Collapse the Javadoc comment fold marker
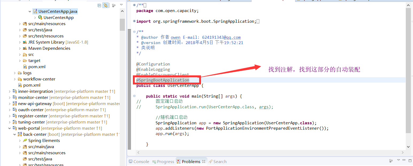413x166 pixels. (134, 32)
